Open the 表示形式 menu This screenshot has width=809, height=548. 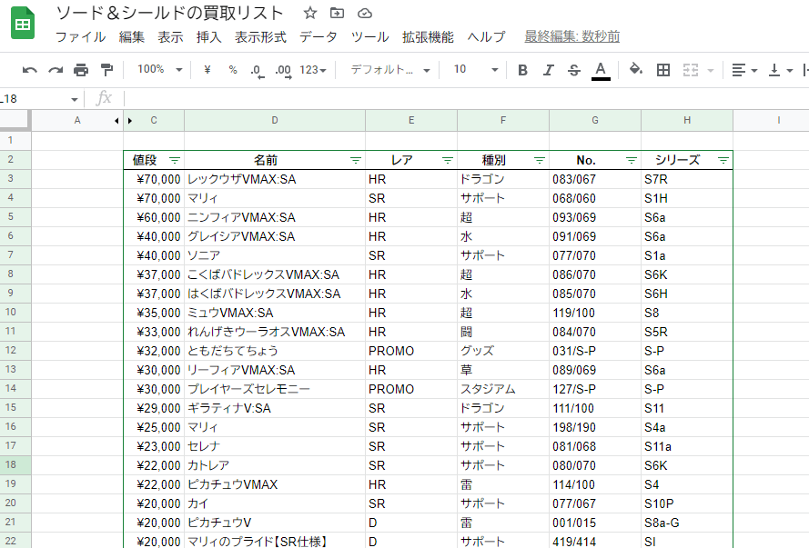click(260, 37)
